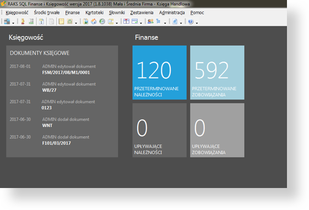Open the 0 Upływające należności tile
The image size is (309, 210).
pyautogui.click(x=159, y=130)
